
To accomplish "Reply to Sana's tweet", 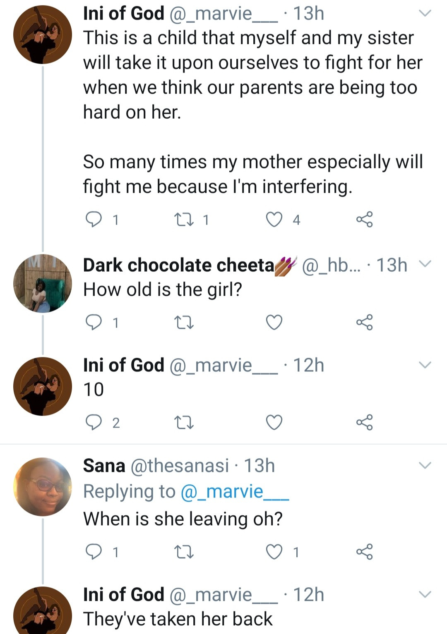I will coord(94,552).
